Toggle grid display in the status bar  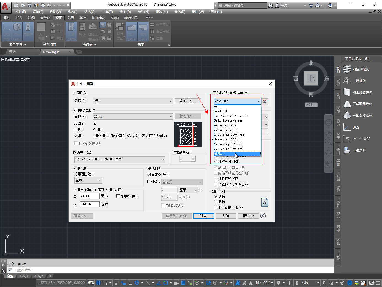click(x=98, y=283)
